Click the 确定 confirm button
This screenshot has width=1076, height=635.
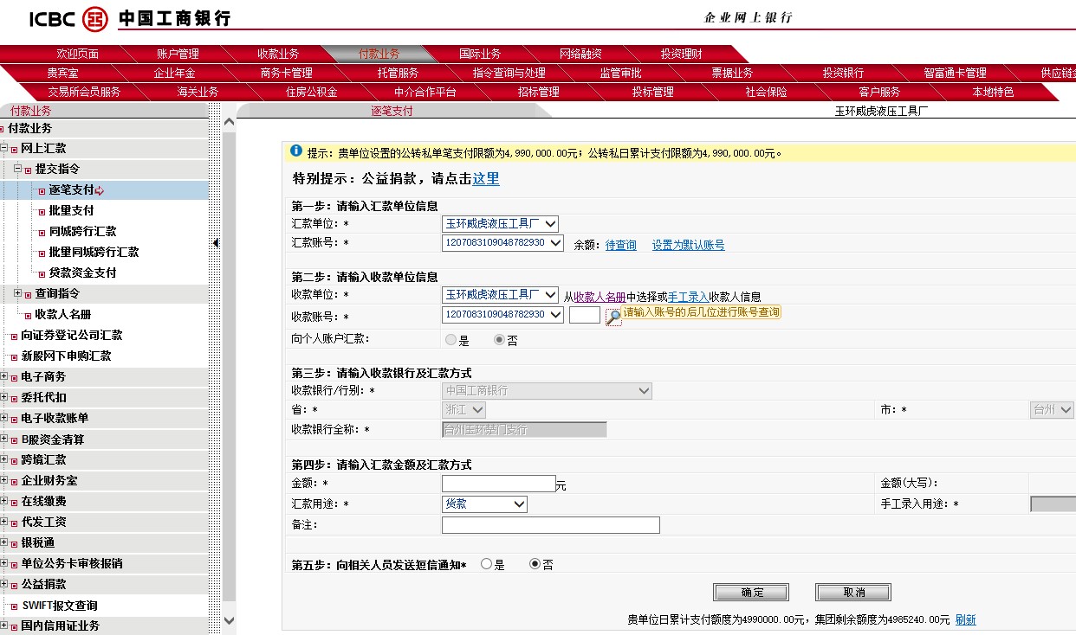[x=750, y=592]
